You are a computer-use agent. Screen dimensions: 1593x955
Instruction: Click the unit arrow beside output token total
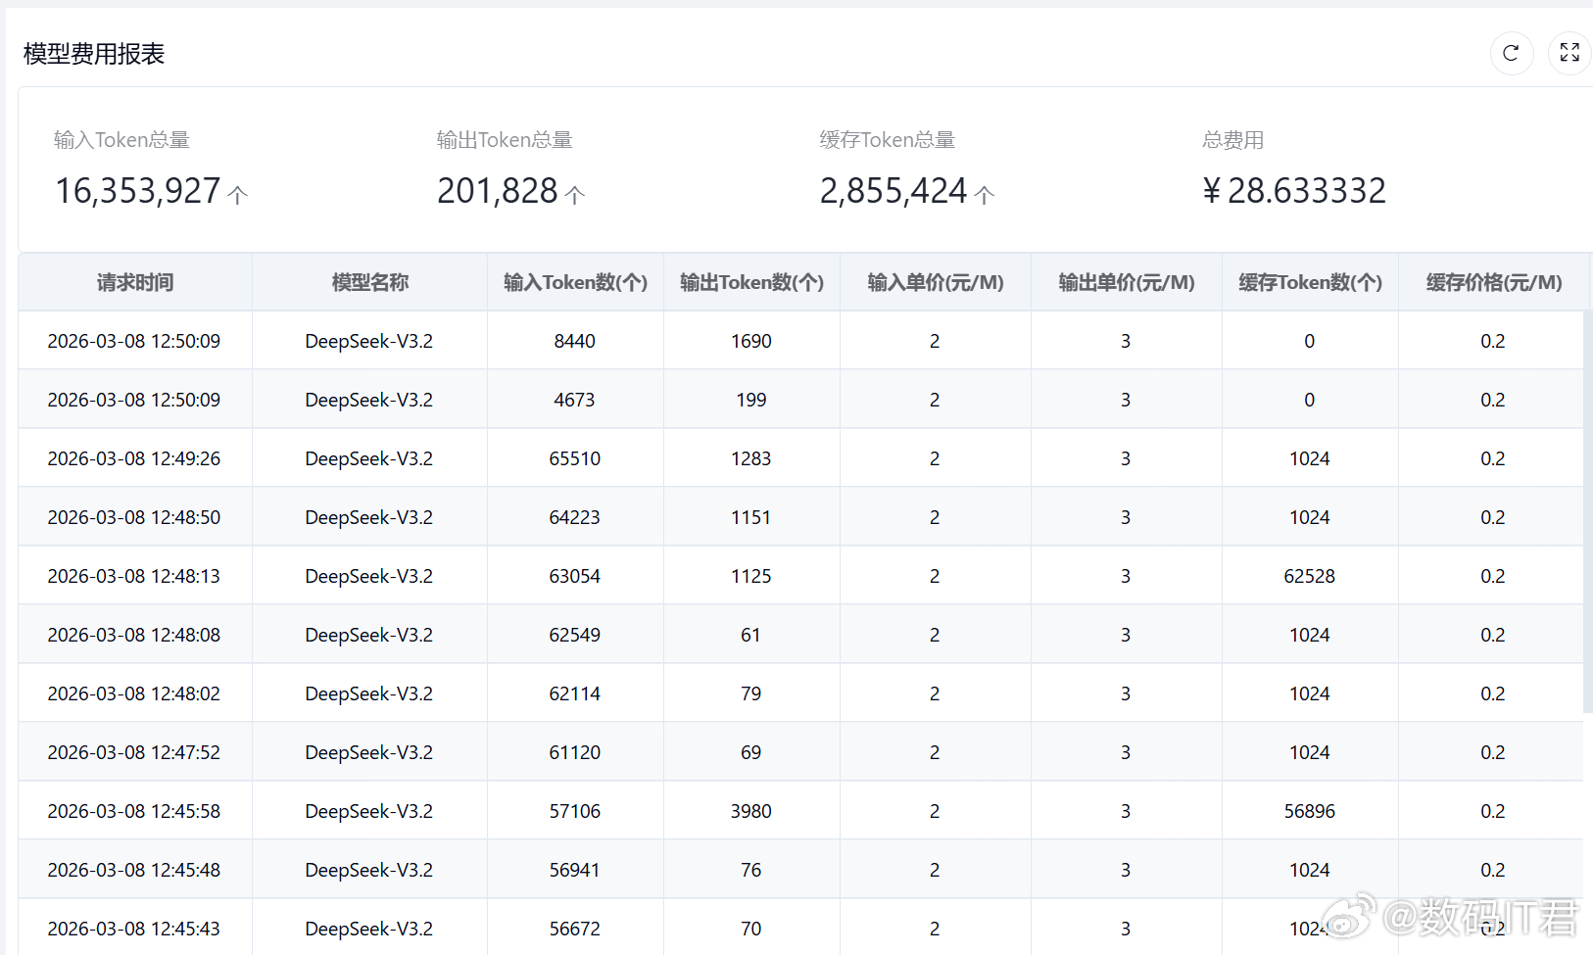click(575, 194)
